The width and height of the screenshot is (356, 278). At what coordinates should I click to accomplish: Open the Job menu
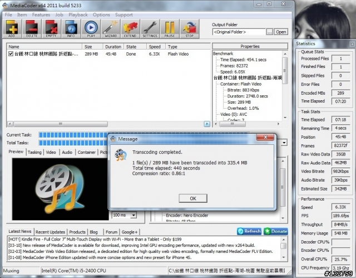(60, 15)
